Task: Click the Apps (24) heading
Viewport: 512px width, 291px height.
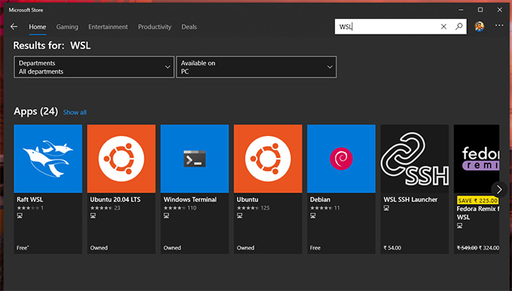Action: point(35,111)
